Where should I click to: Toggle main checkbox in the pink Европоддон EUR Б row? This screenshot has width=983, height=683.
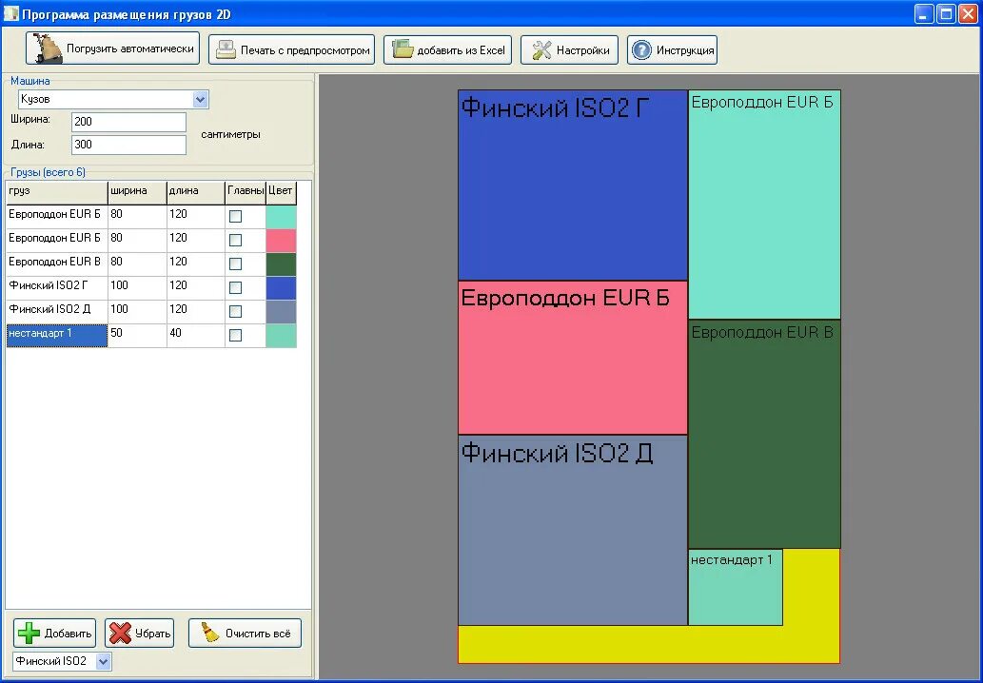click(x=235, y=240)
